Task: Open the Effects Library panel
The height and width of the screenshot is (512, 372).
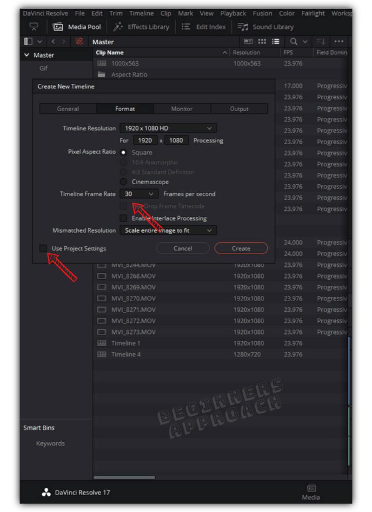Action: point(141,27)
